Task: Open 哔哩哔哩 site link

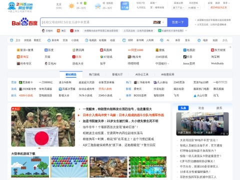Action: (x=133, y=63)
